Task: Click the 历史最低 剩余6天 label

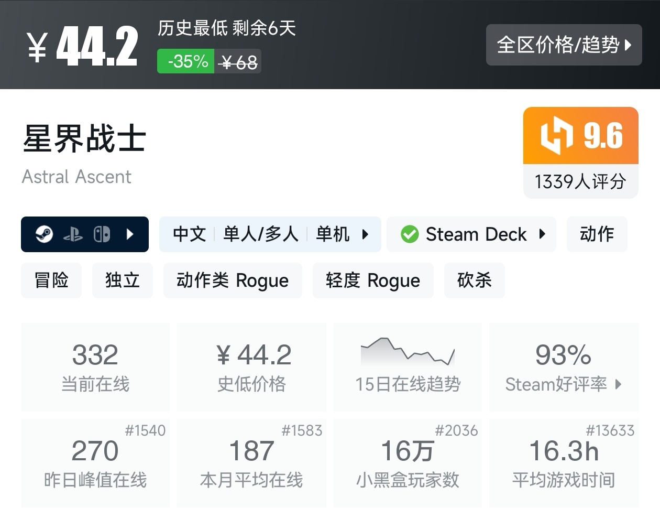Action: (227, 28)
